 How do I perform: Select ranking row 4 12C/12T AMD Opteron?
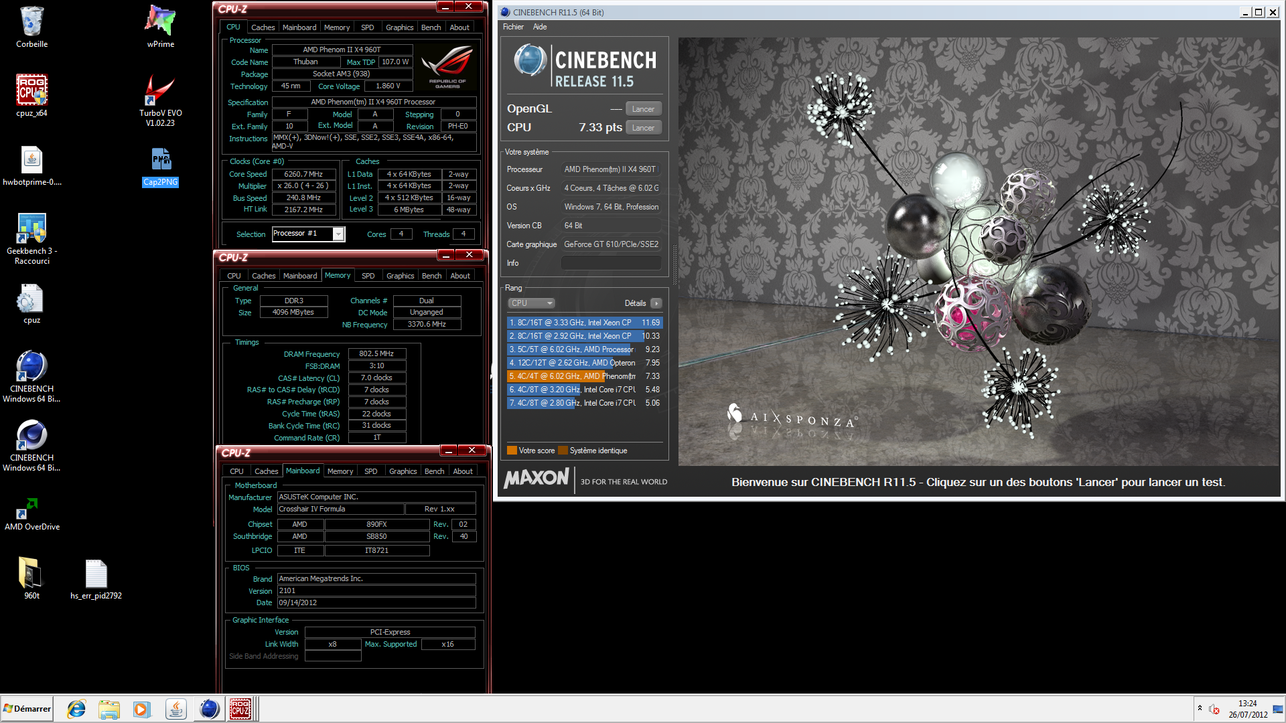584,363
